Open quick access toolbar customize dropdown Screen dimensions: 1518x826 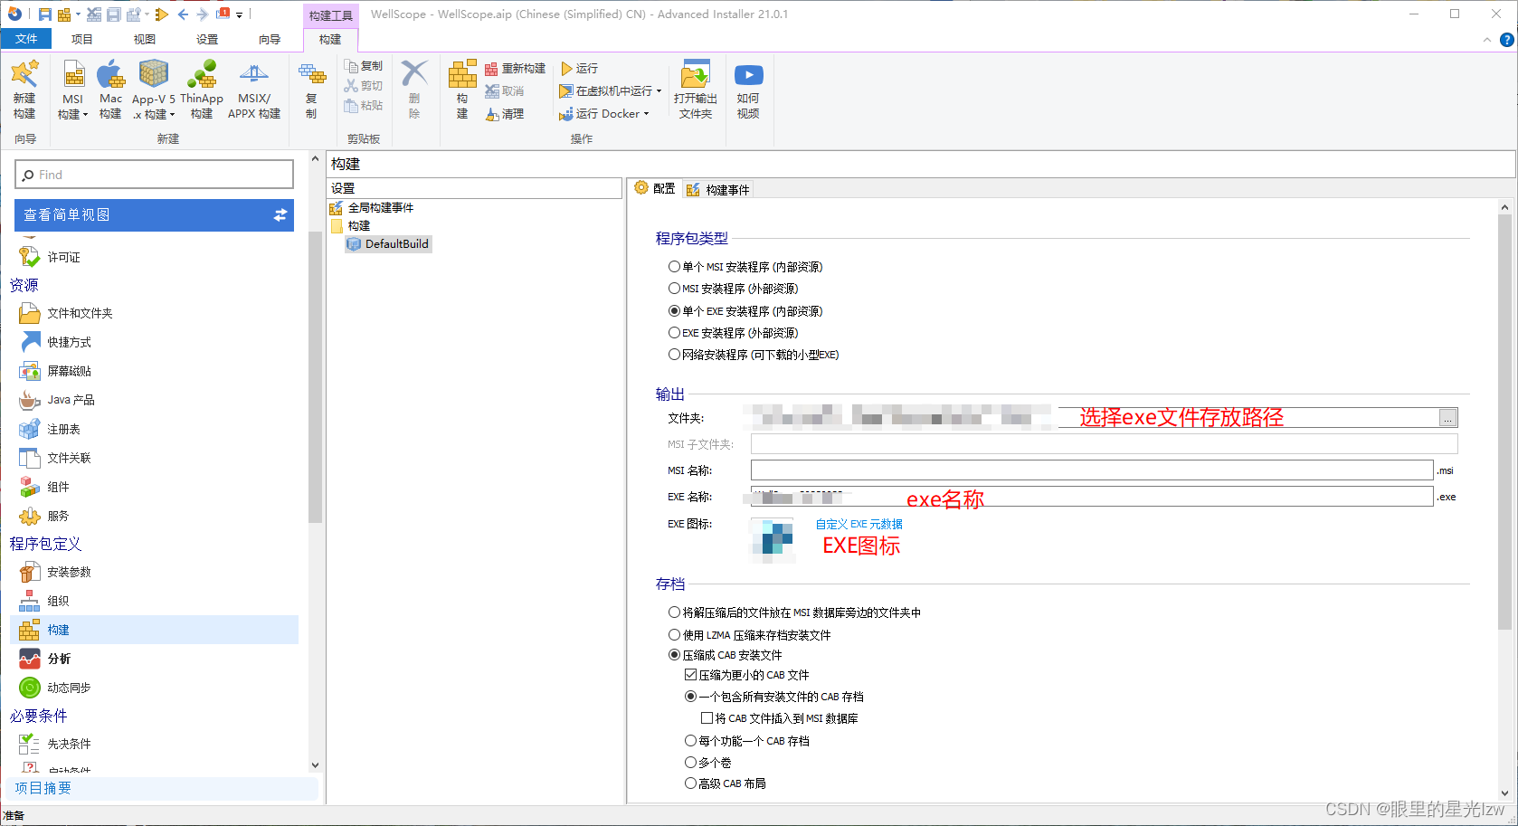239,14
